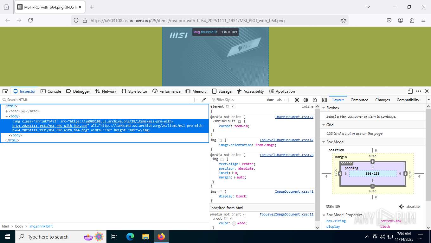This screenshot has height=243, width=431.
Task: Open the Firefox hamburger application menu
Action: 423,20
